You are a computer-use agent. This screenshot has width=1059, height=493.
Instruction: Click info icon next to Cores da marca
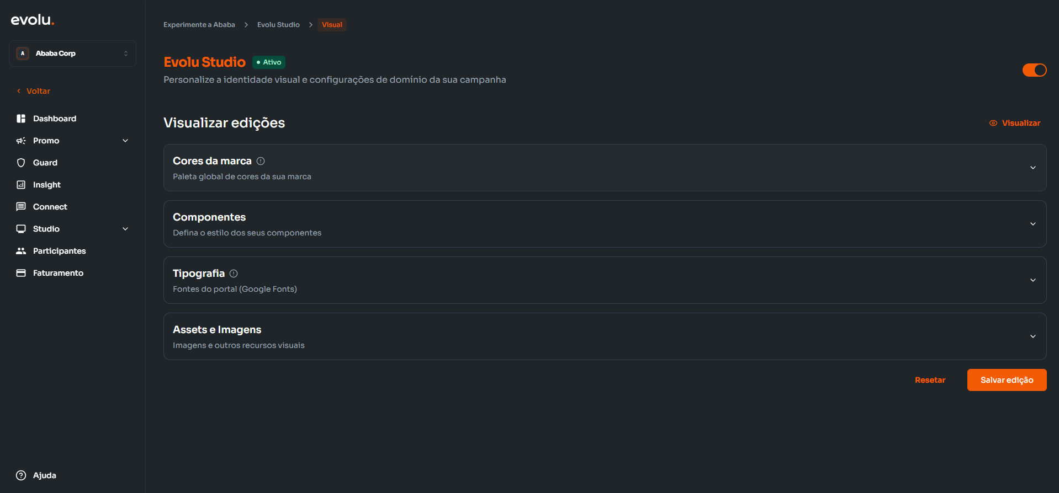click(x=261, y=161)
